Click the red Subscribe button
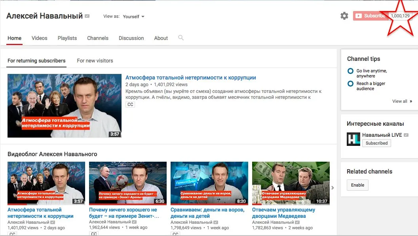 370,16
